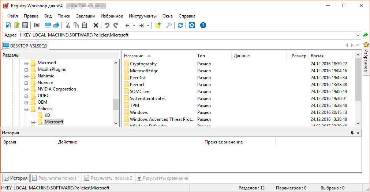Viewport: 370px width, 192px height.
Task: Click the Refresh icon in toolbar
Action: [x=180, y=25]
